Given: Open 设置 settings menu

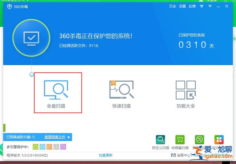Looking at the screenshot, I should (x=182, y=6).
